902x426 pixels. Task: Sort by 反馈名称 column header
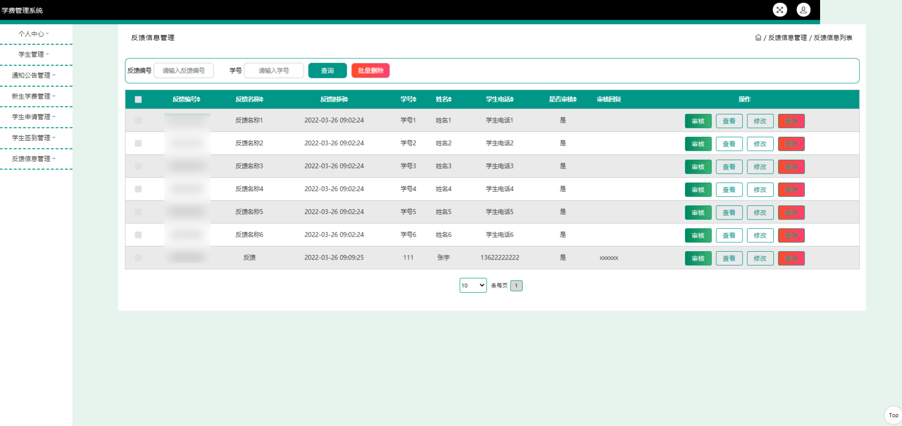[x=249, y=99]
